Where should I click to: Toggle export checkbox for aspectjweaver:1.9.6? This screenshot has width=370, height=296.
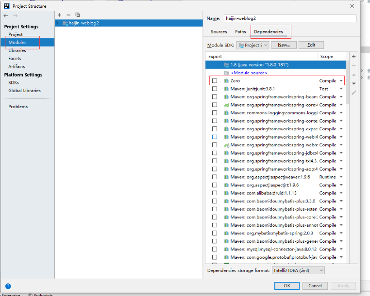tap(215, 177)
